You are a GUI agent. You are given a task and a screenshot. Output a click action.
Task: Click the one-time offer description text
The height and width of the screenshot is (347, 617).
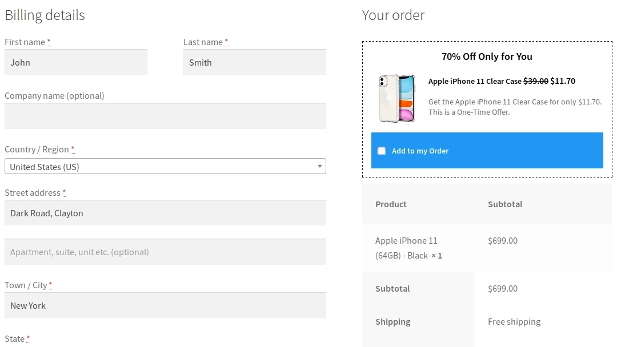pos(514,107)
